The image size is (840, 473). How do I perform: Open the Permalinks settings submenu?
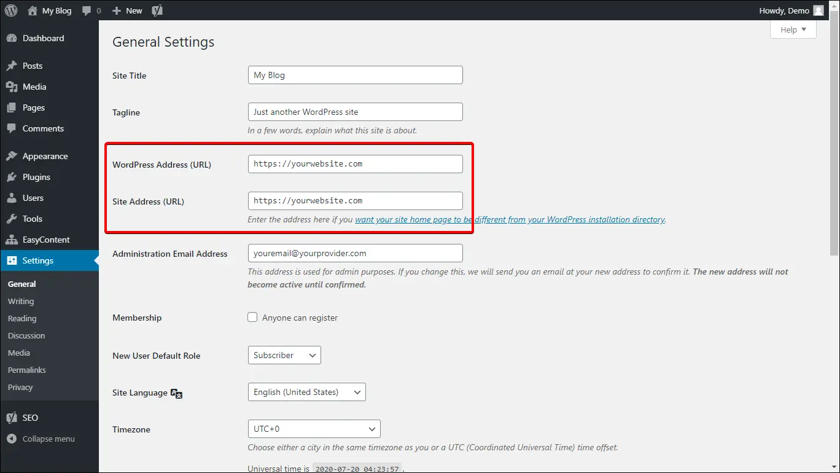27,370
